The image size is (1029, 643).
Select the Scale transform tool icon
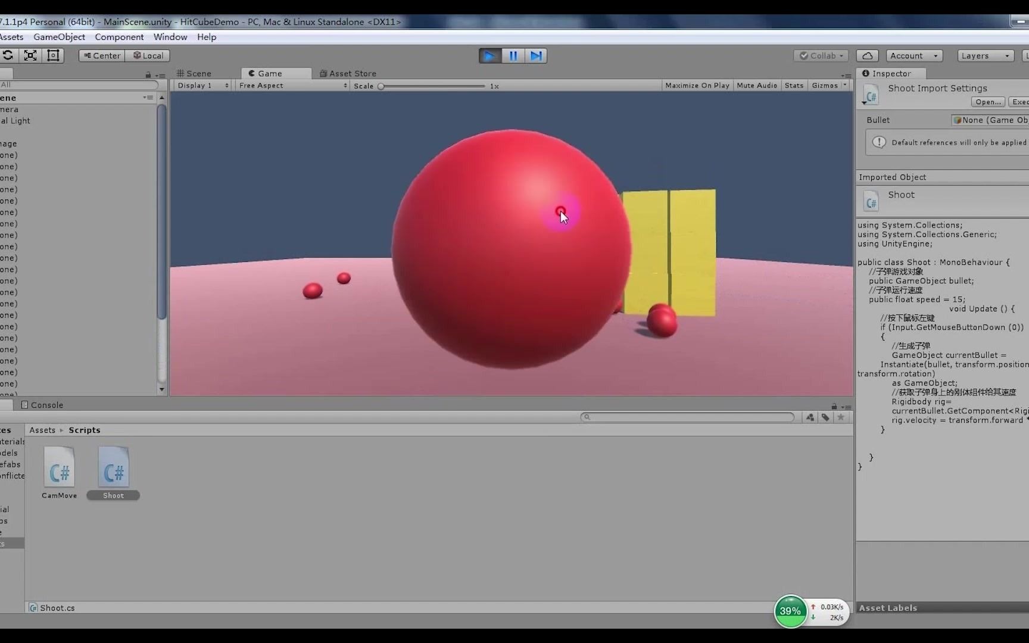[30, 55]
